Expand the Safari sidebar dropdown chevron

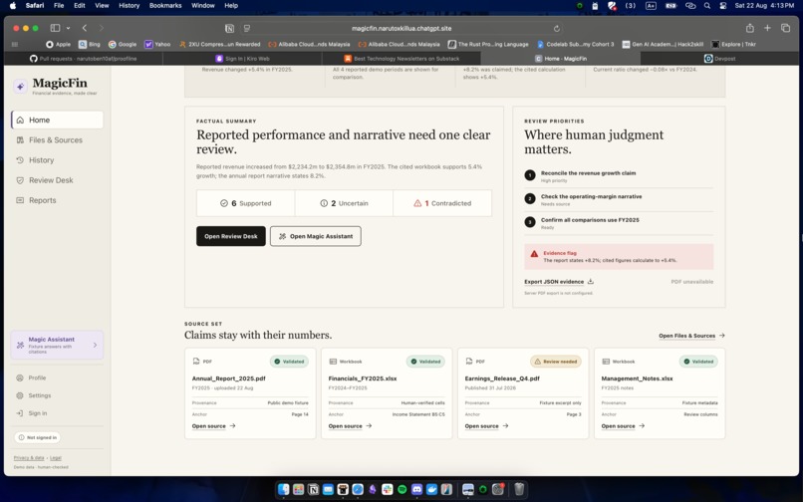tap(68, 28)
